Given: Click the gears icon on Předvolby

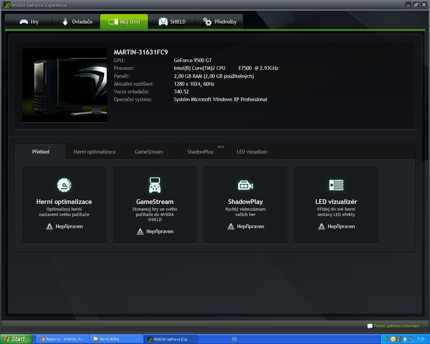Looking at the screenshot, I should [x=208, y=22].
